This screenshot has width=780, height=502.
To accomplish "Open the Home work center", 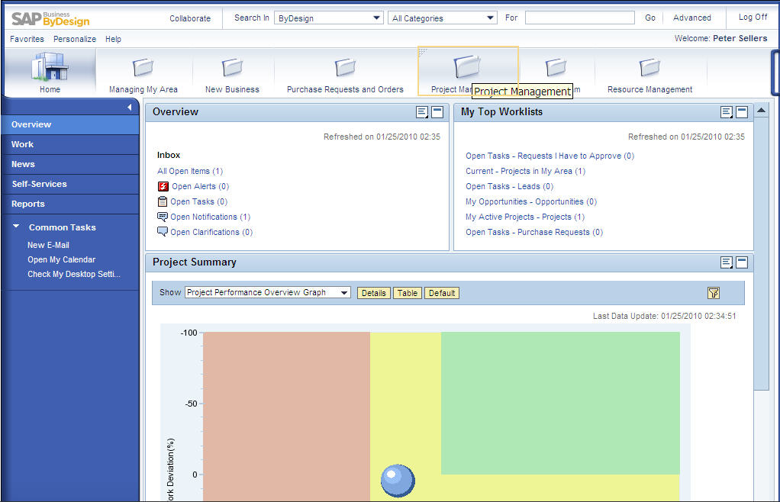I will [x=50, y=73].
